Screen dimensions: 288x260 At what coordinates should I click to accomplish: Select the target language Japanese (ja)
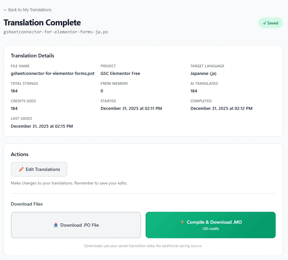click(x=203, y=73)
